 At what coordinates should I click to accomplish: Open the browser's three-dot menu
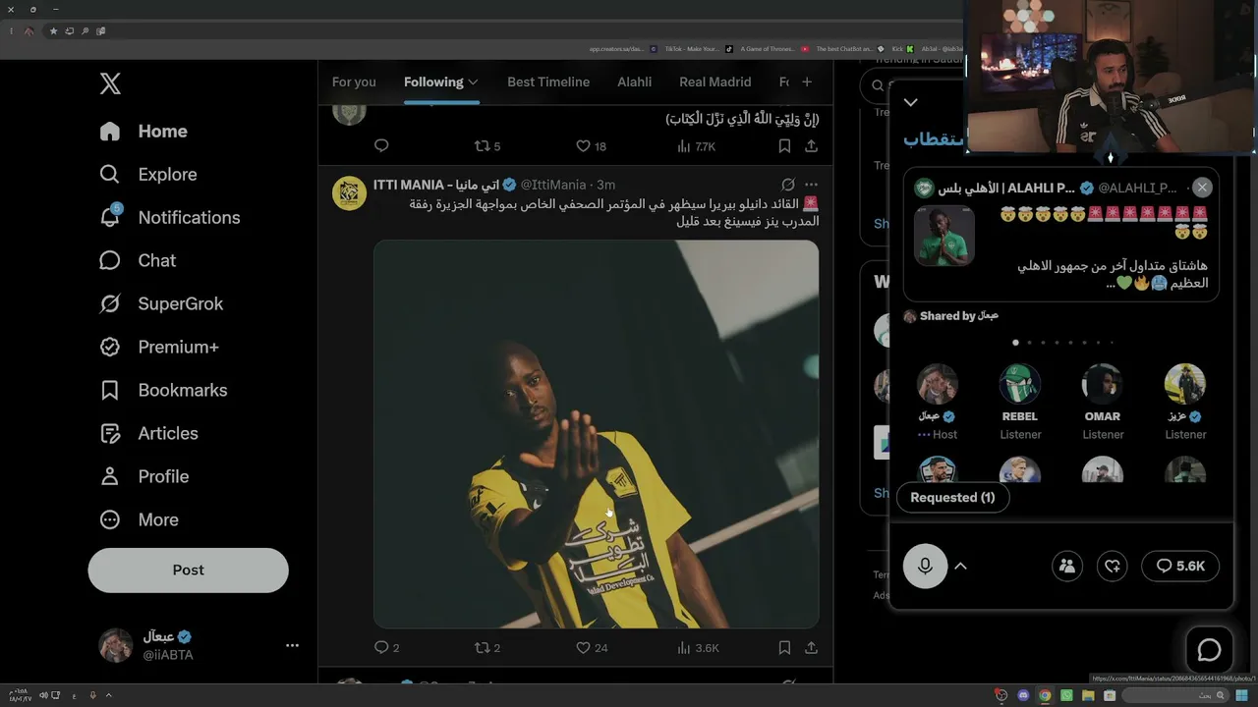pyautogui.click(x=11, y=31)
